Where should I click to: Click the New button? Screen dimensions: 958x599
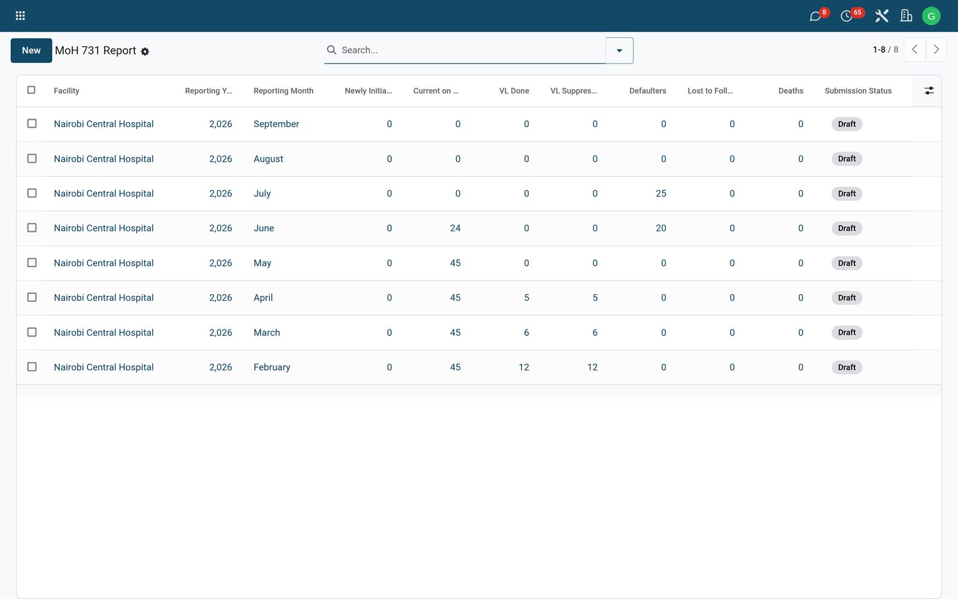tap(31, 50)
